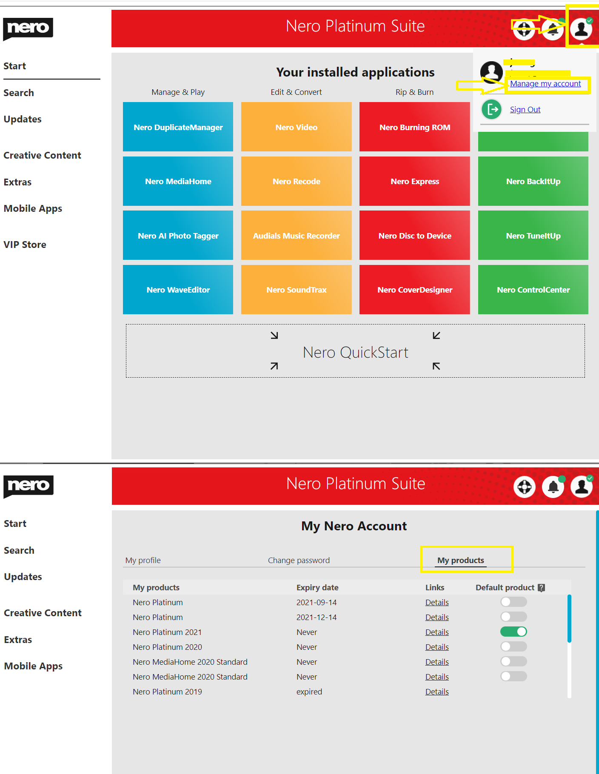Toggle default product for Nero Platinum 2021-09-14
This screenshot has height=774, width=599.
click(513, 602)
